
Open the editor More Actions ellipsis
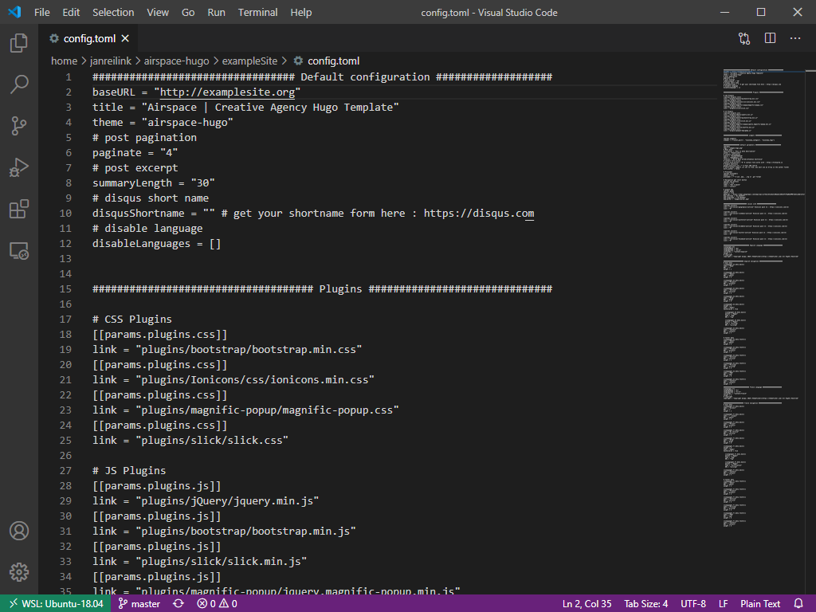tap(795, 38)
